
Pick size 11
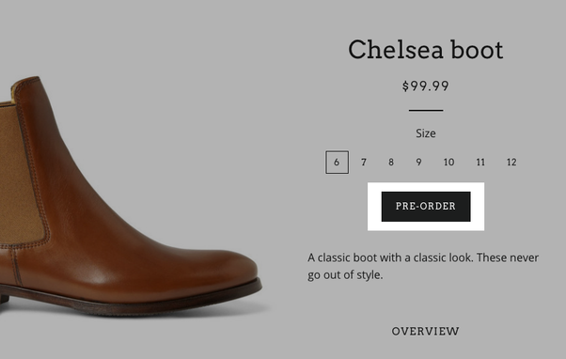coord(480,163)
